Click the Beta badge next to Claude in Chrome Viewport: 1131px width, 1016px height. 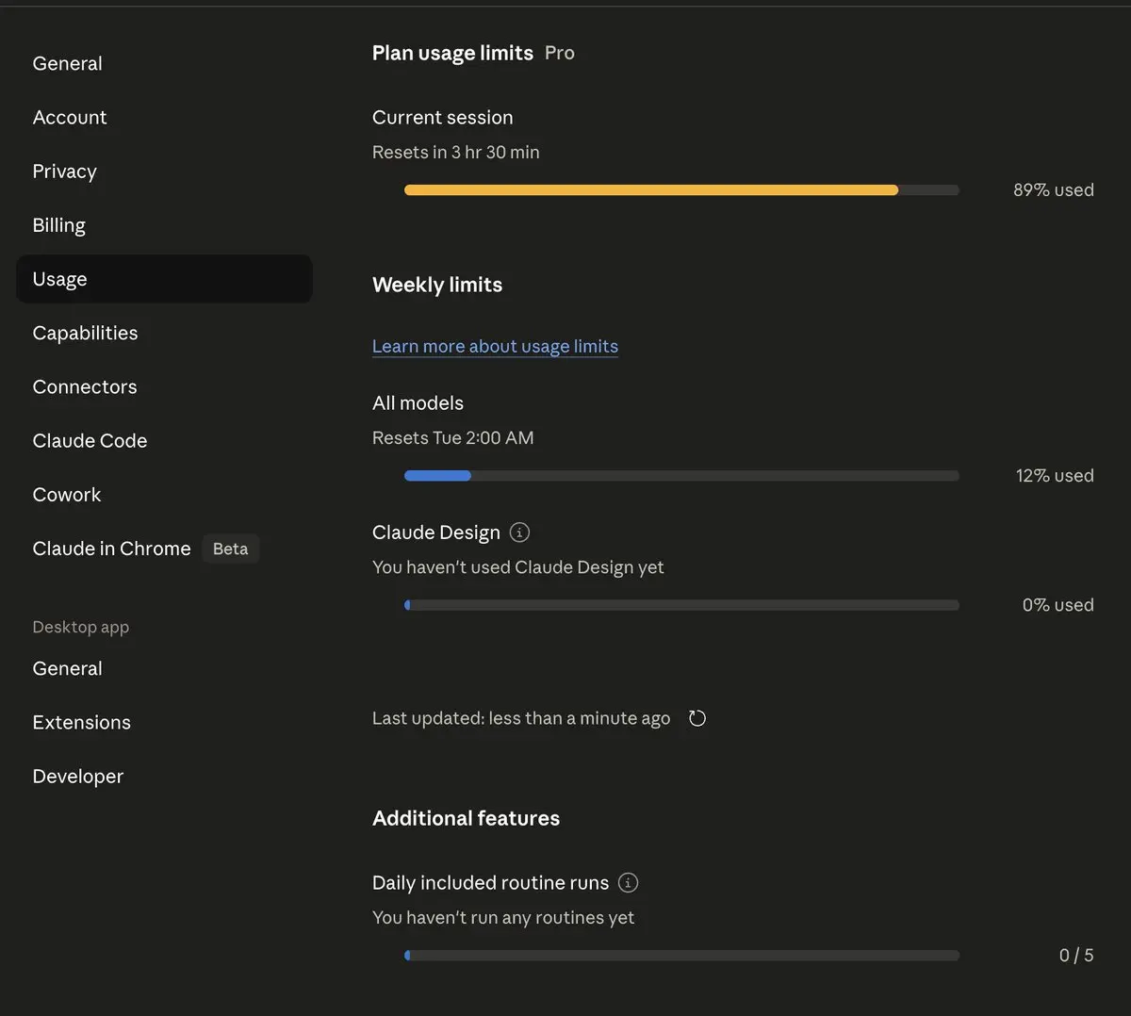click(x=231, y=549)
